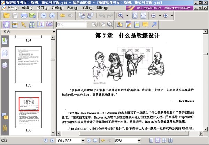Expand the search box dropdown
This screenshot has height=145, width=209.
point(88,24)
